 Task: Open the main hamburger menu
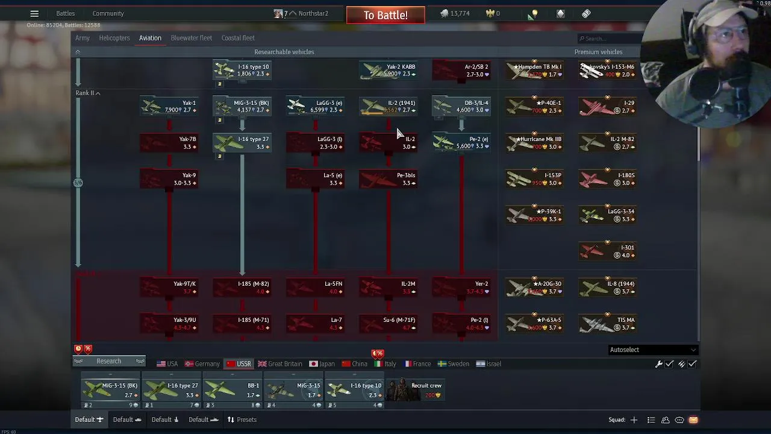coord(34,13)
